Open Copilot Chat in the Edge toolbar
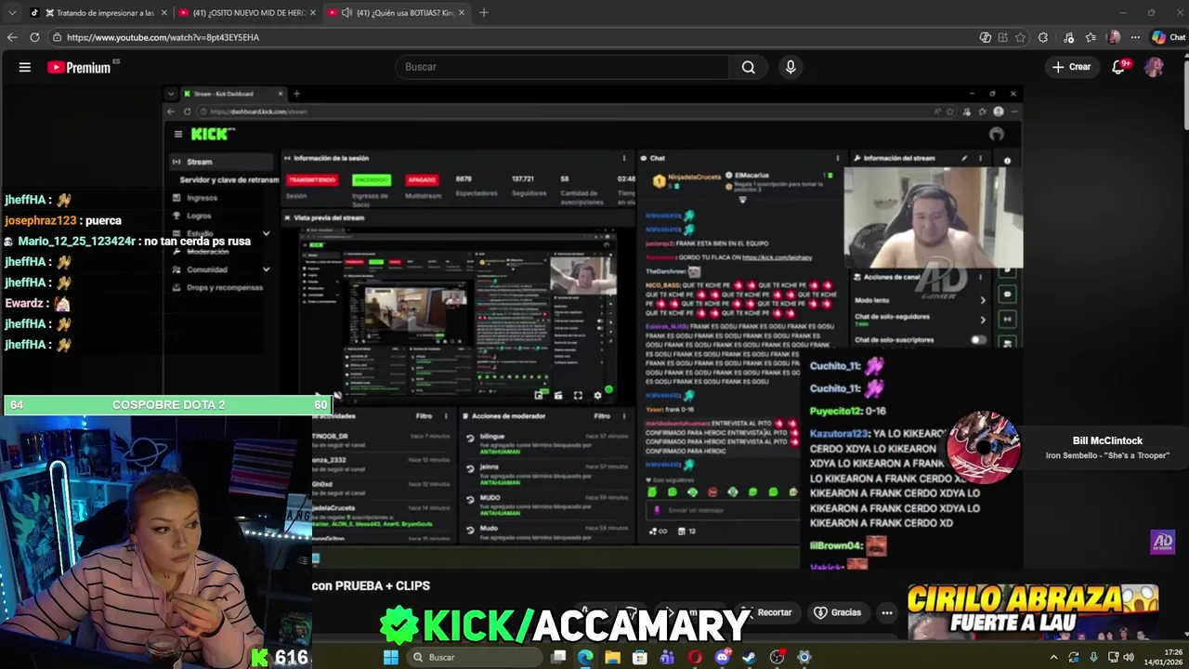 [1169, 37]
